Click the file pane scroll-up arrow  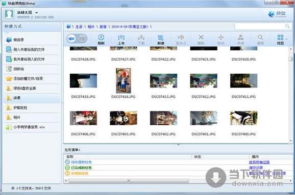[x=291, y=49]
